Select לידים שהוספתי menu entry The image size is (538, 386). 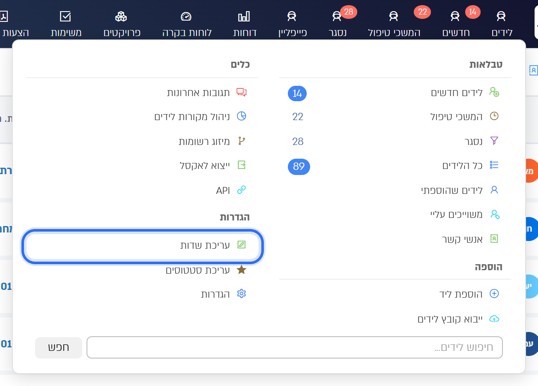point(452,190)
